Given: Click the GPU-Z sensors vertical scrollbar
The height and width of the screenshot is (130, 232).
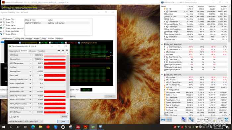Looking at the screenshot, I should (x=68, y=83).
